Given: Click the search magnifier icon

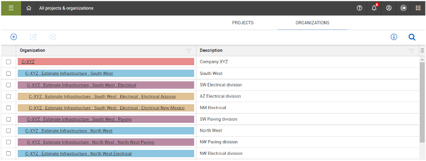Looking at the screenshot, I should pyautogui.click(x=412, y=37).
